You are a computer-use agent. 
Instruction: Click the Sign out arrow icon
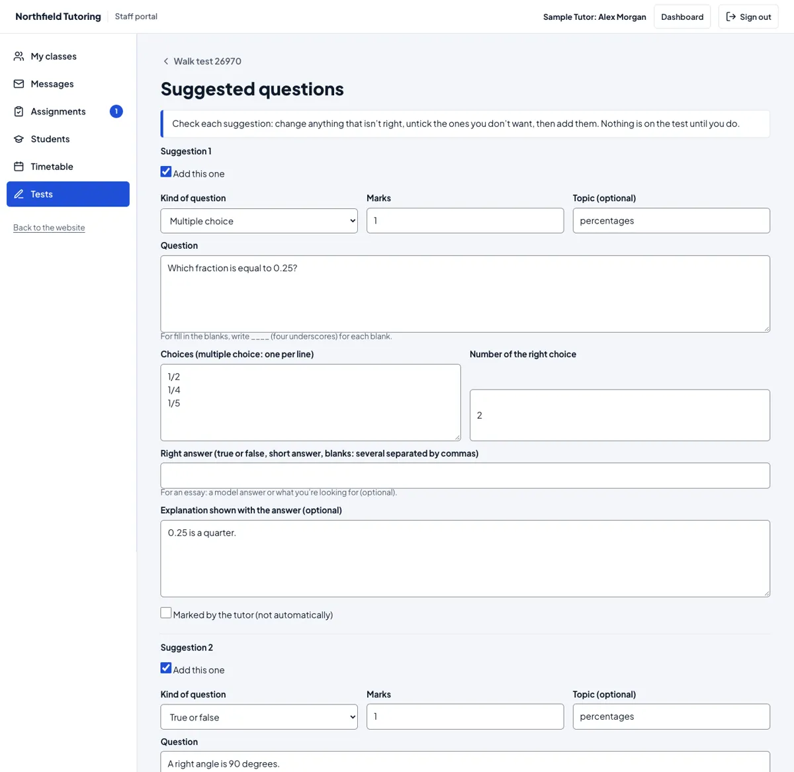point(731,17)
